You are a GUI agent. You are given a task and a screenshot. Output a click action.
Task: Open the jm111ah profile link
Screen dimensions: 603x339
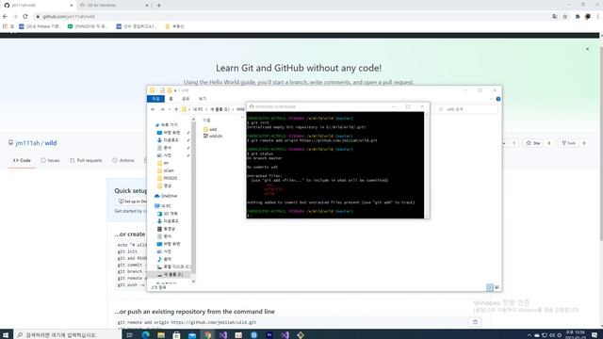point(27,143)
